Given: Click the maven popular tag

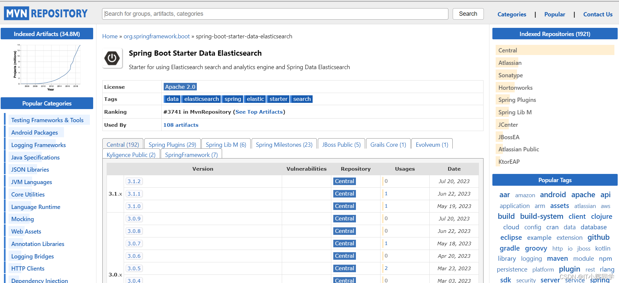Looking at the screenshot, I should tap(557, 259).
